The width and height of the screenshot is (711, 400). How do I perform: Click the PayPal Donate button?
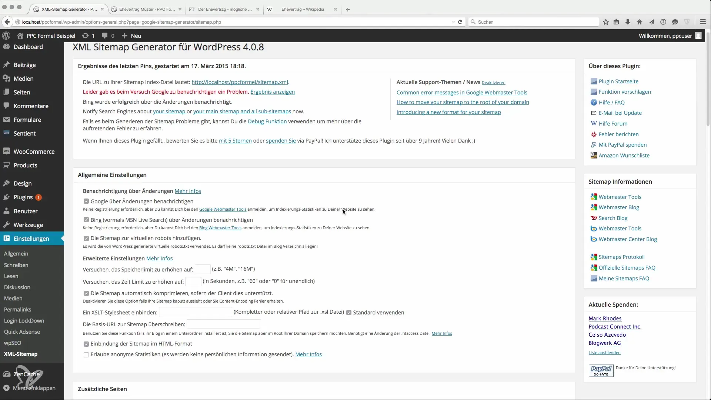tap(601, 371)
